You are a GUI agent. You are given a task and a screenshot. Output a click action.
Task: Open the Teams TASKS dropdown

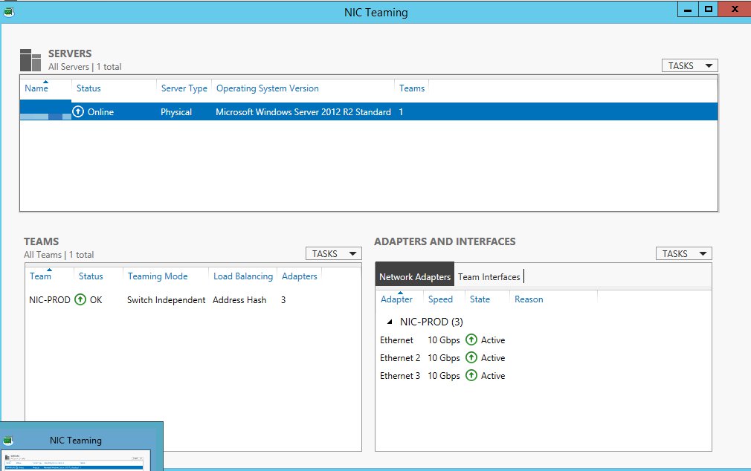click(333, 253)
